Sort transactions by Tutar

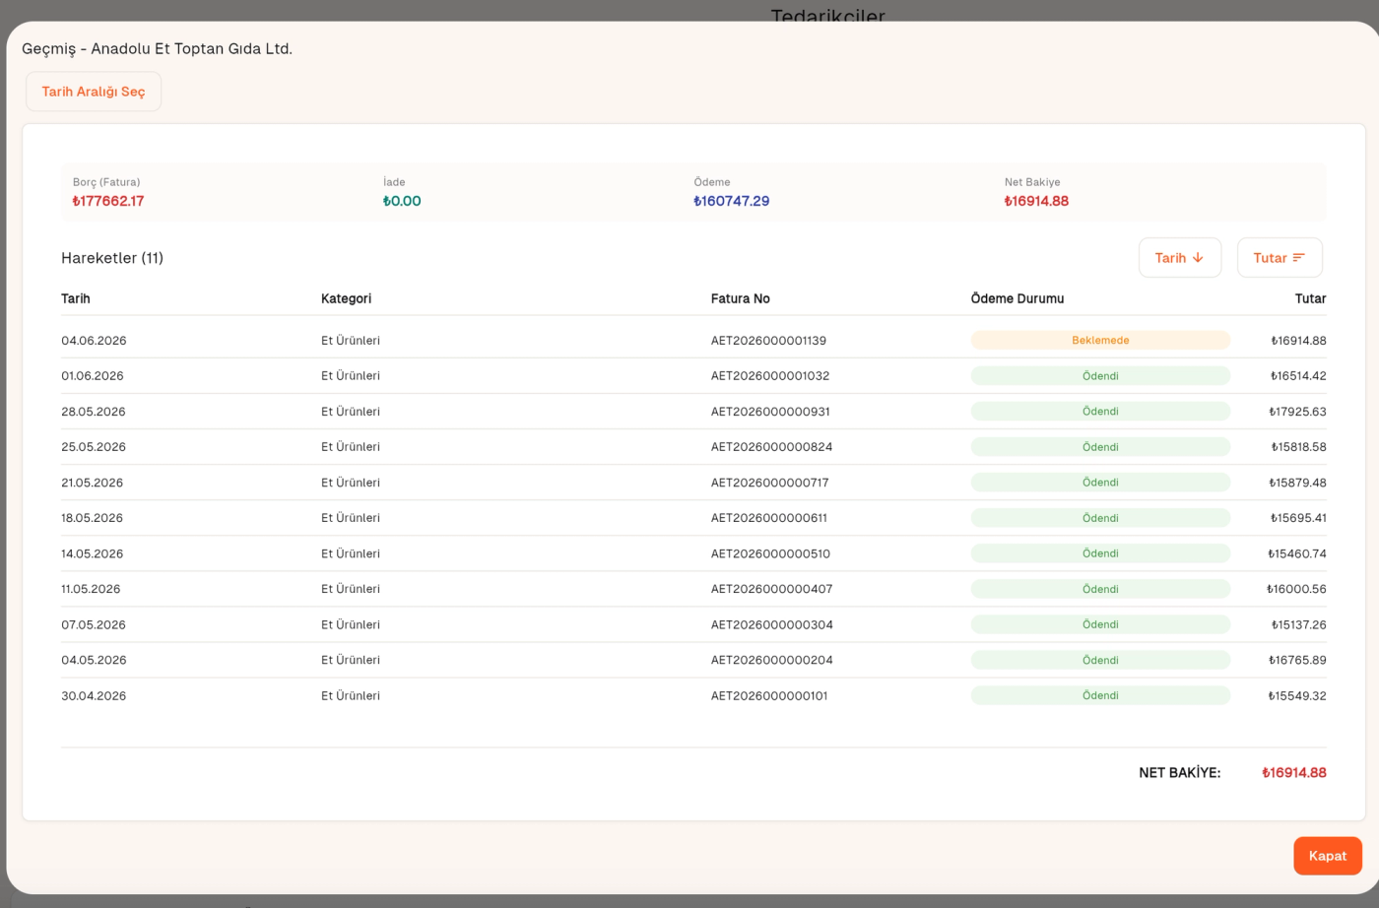pyautogui.click(x=1280, y=258)
